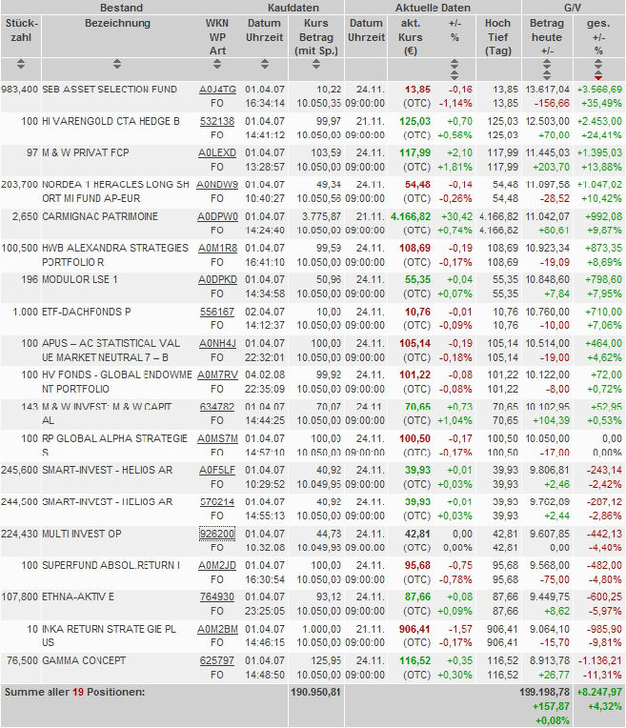Viewport: 626px width, 728px height.
Task: Click purchase date 04.02.08 for HV Fonds
Action: pyautogui.click(x=265, y=374)
